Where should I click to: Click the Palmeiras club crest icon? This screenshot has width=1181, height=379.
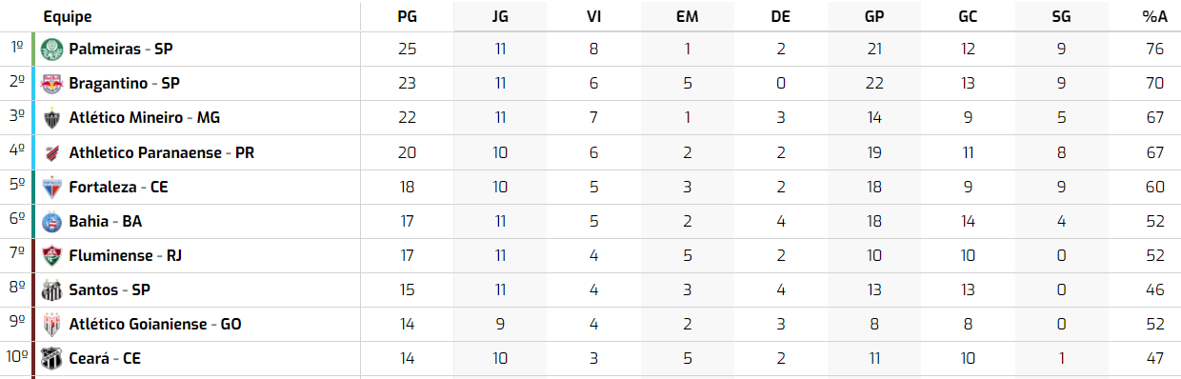tap(51, 49)
